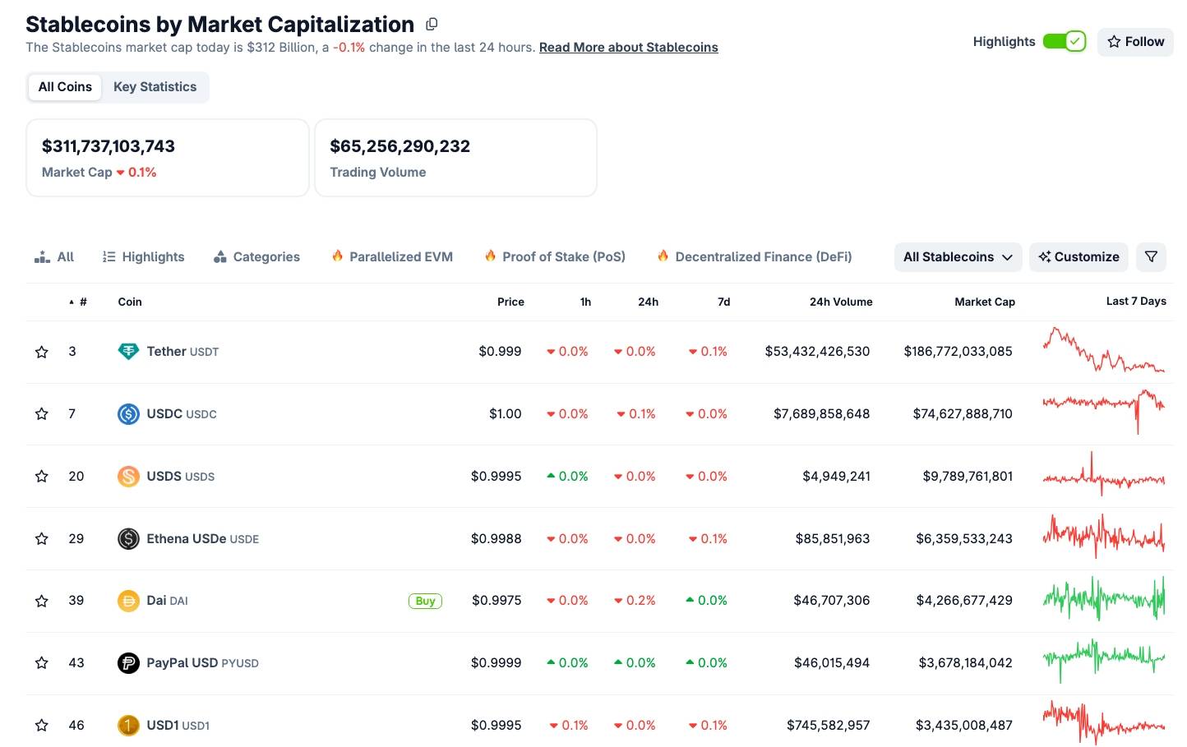The width and height of the screenshot is (1187, 747).
Task: Click the Dai coin logo
Action: coord(128,601)
